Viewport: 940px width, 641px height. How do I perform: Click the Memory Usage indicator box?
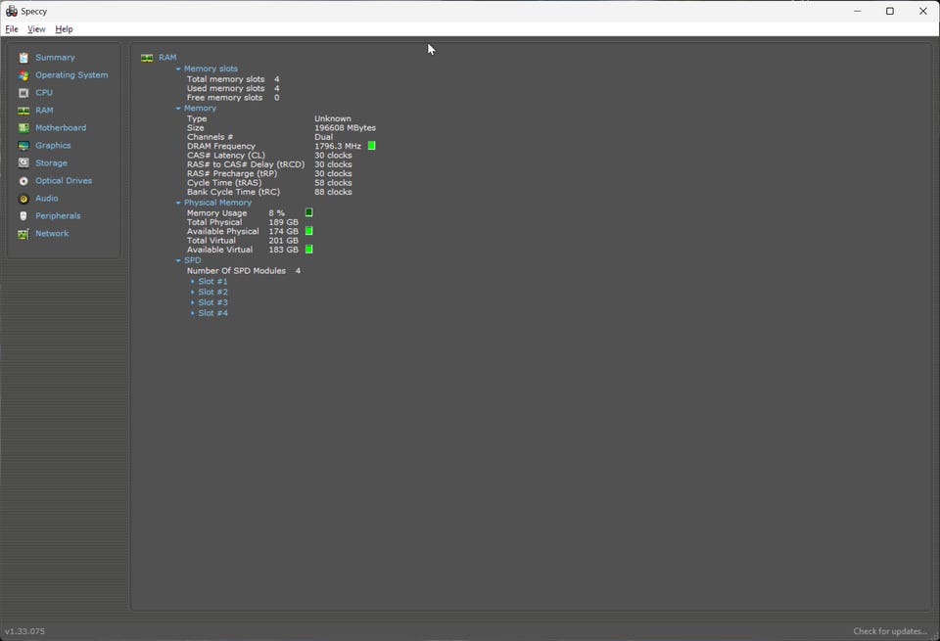[x=308, y=212]
